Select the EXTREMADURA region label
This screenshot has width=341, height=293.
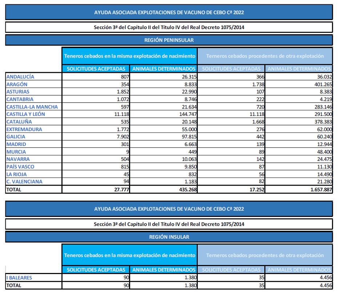pyautogui.click(x=24, y=129)
